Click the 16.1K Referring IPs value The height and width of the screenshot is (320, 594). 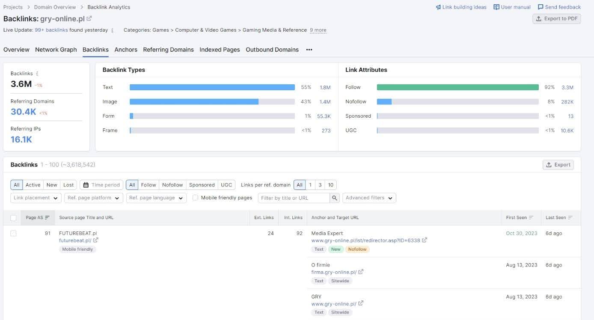pos(21,139)
